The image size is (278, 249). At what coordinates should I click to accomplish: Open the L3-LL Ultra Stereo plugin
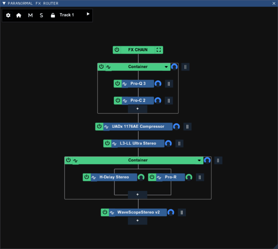pyautogui.click(x=138, y=143)
